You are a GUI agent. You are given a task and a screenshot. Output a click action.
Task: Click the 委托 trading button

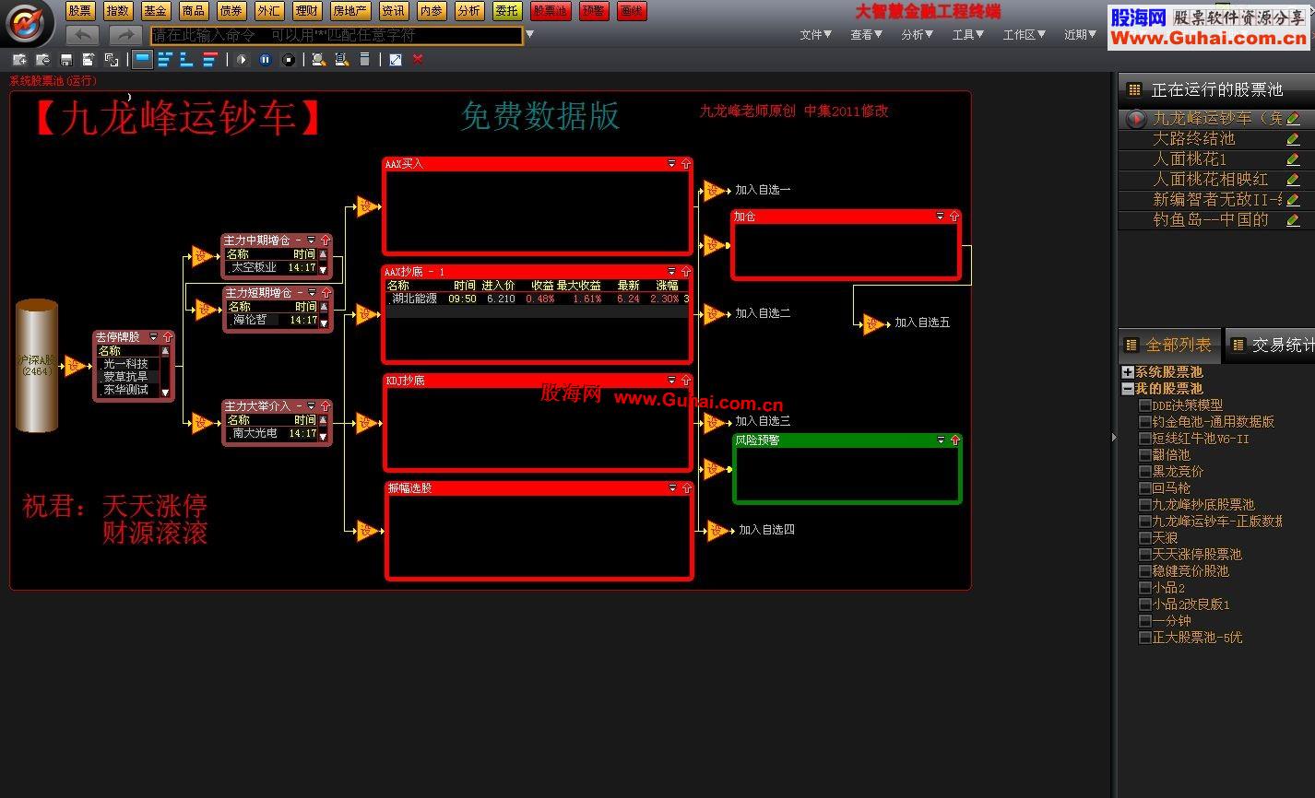(506, 11)
